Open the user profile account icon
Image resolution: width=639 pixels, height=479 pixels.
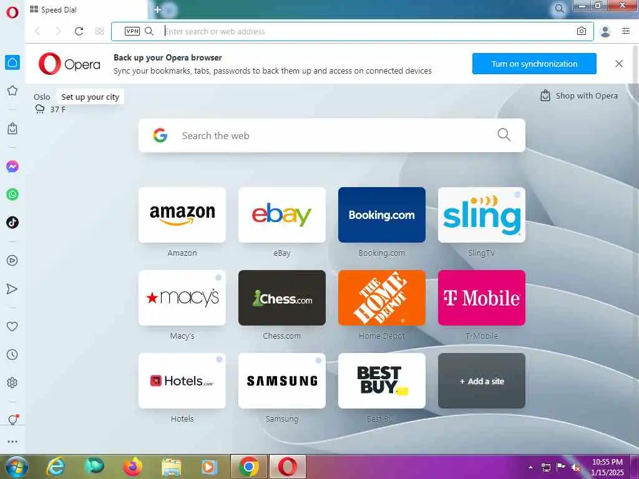(x=605, y=31)
